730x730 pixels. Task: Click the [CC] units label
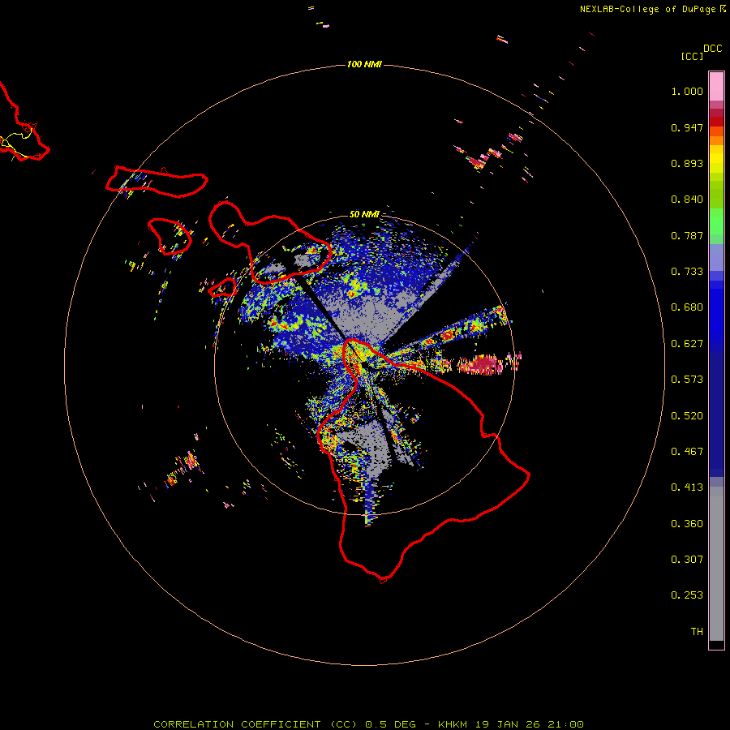coord(692,56)
